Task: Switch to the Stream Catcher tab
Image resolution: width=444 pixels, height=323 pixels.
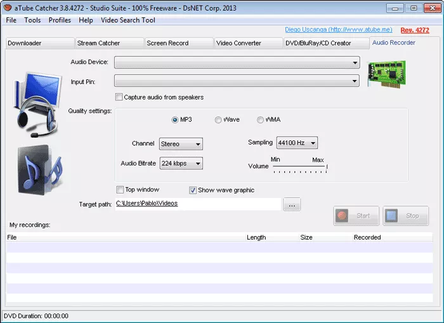Action: tap(110, 43)
